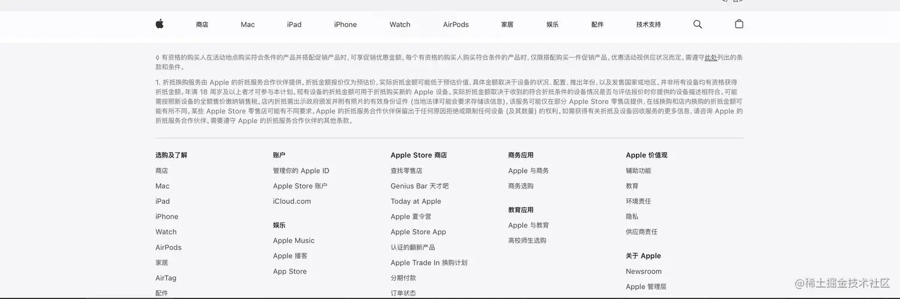Open the Apple Trade In 换购计划 link

pos(429,263)
